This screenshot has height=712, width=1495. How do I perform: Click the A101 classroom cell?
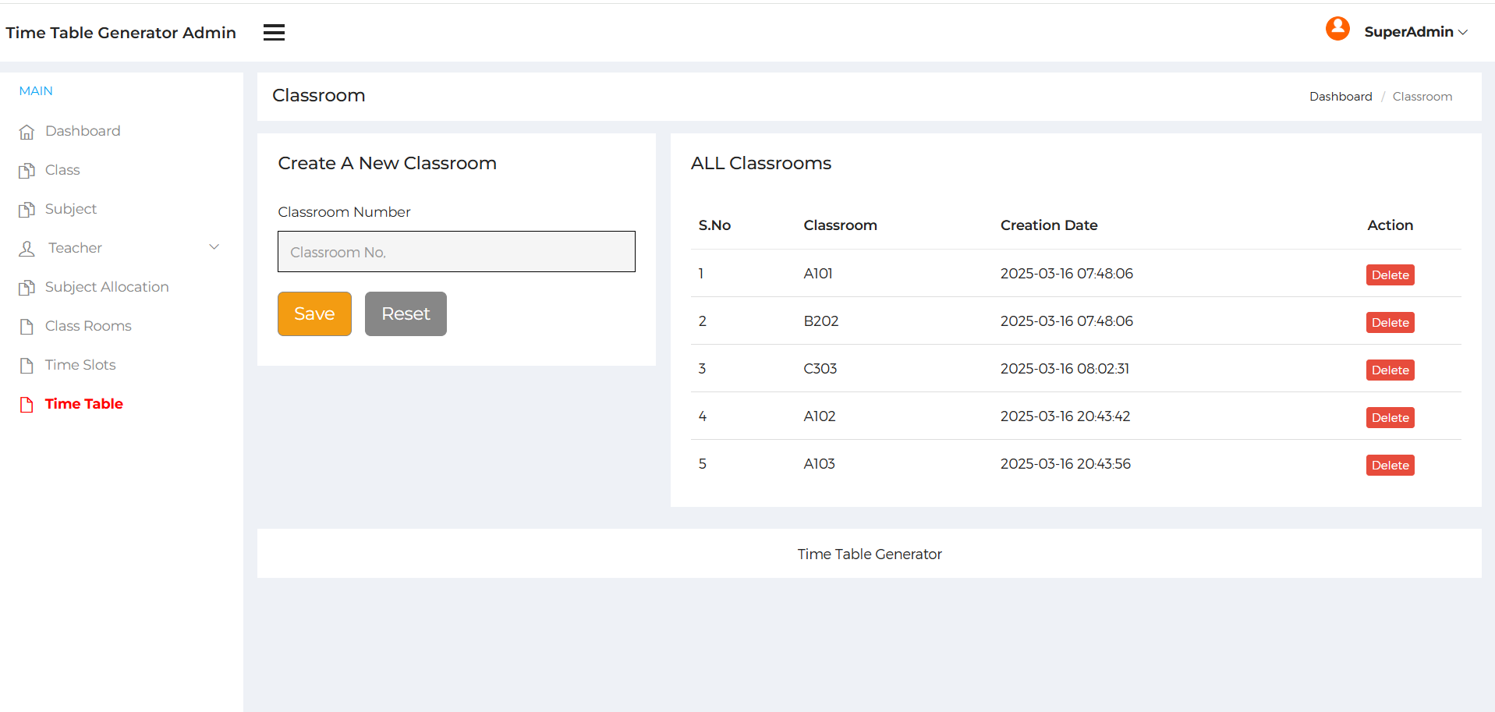coord(818,274)
